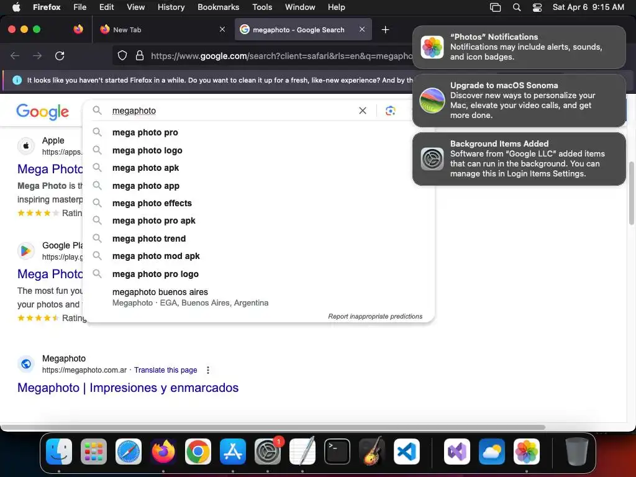
Task: Open Finder from the Dock
Action: 59,452
